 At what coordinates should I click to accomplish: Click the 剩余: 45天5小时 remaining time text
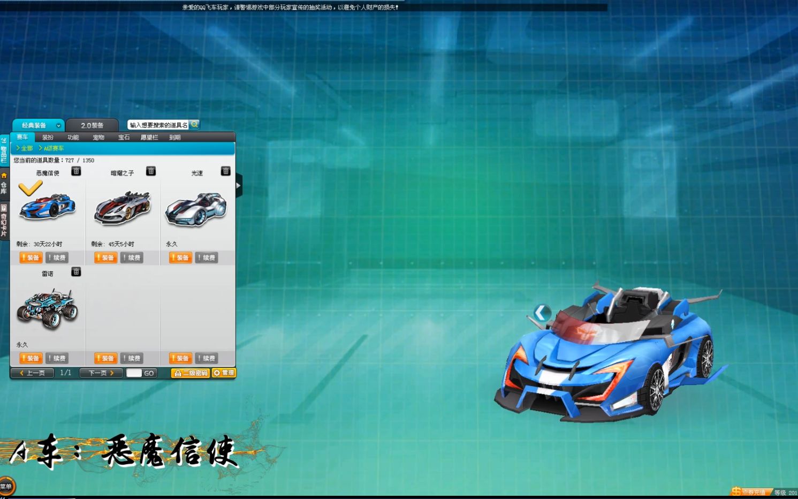[113, 244]
